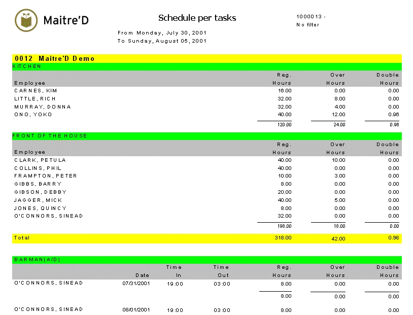Click the KITCHEN section header

click(x=27, y=66)
